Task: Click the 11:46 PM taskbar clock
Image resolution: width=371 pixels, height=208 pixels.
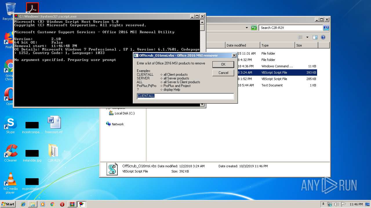Action: pyautogui.click(x=356, y=204)
